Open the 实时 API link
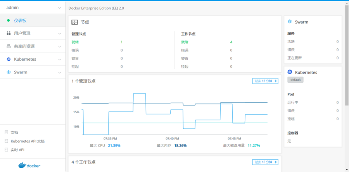The height and width of the screenshot is (172, 349). (17, 150)
